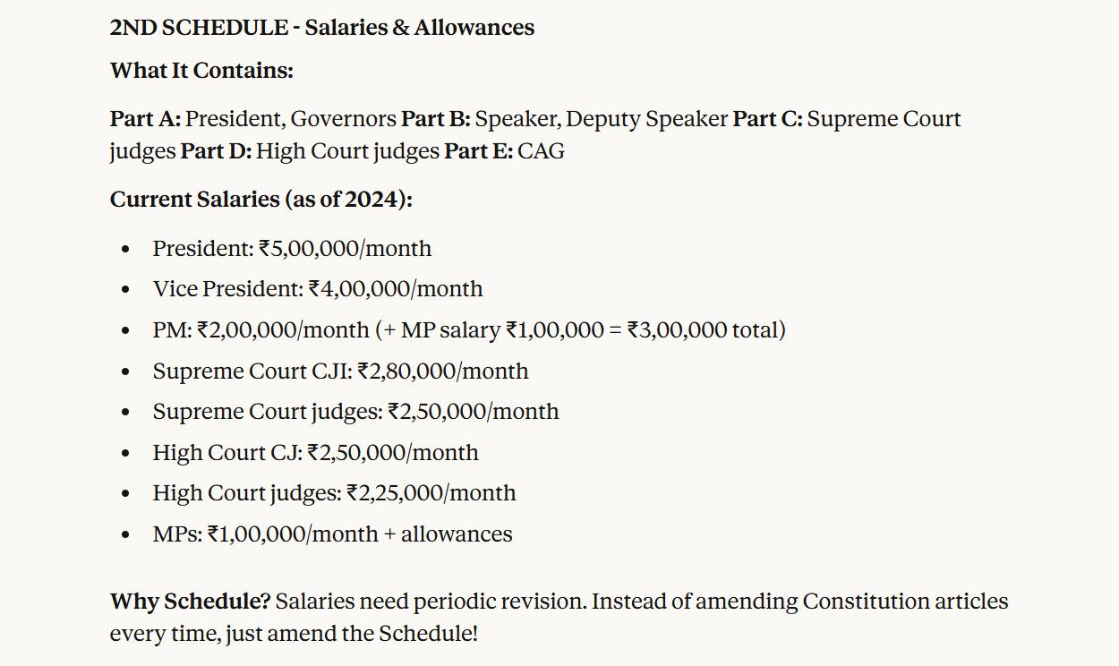Click the President ₹5,00,000/month list item

click(292, 248)
